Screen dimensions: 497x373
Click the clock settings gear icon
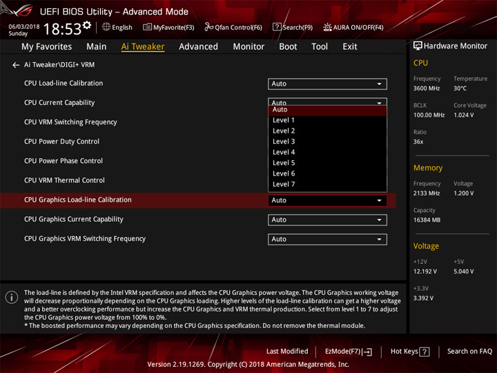tap(87, 25)
